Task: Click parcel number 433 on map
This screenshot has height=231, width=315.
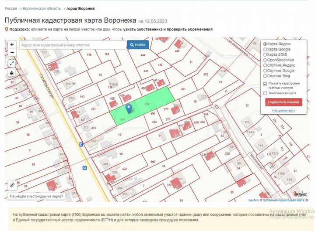Action: [94, 128]
